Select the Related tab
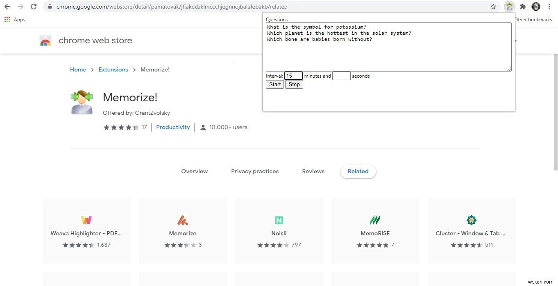558x286 pixels. (358, 171)
